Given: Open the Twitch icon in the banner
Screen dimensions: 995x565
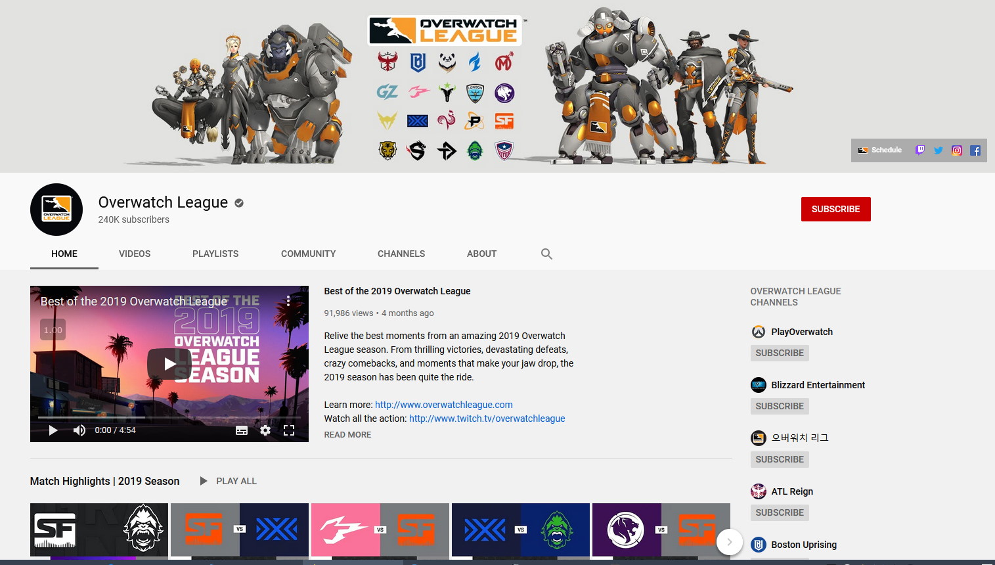Looking at the screenshot, I should (x=920, y=150).
